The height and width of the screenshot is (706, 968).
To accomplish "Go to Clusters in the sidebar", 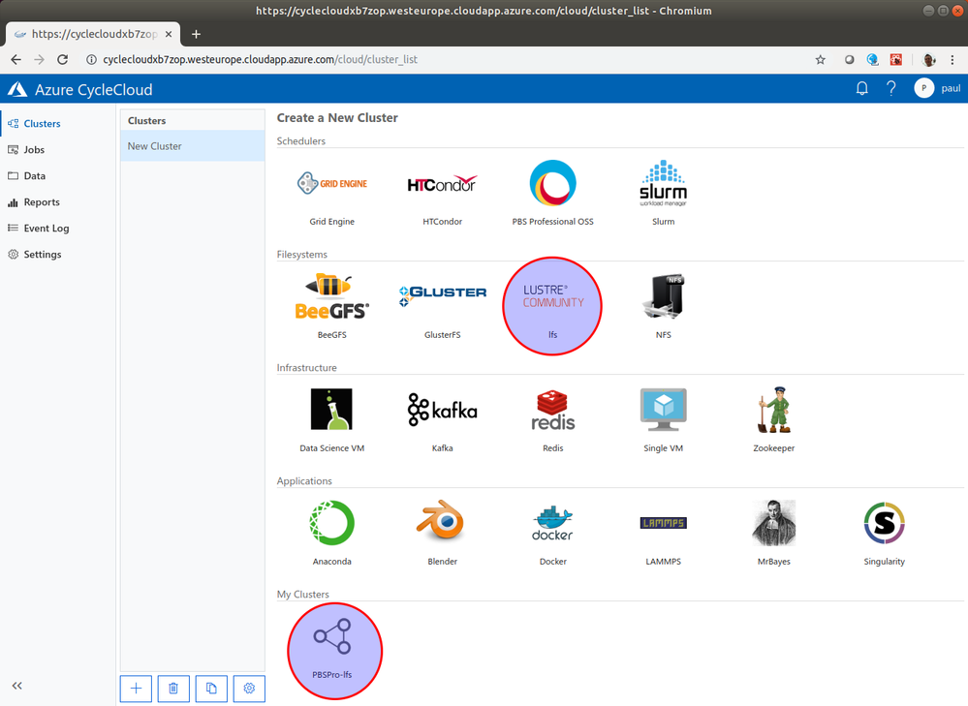I will coord(58,123).
